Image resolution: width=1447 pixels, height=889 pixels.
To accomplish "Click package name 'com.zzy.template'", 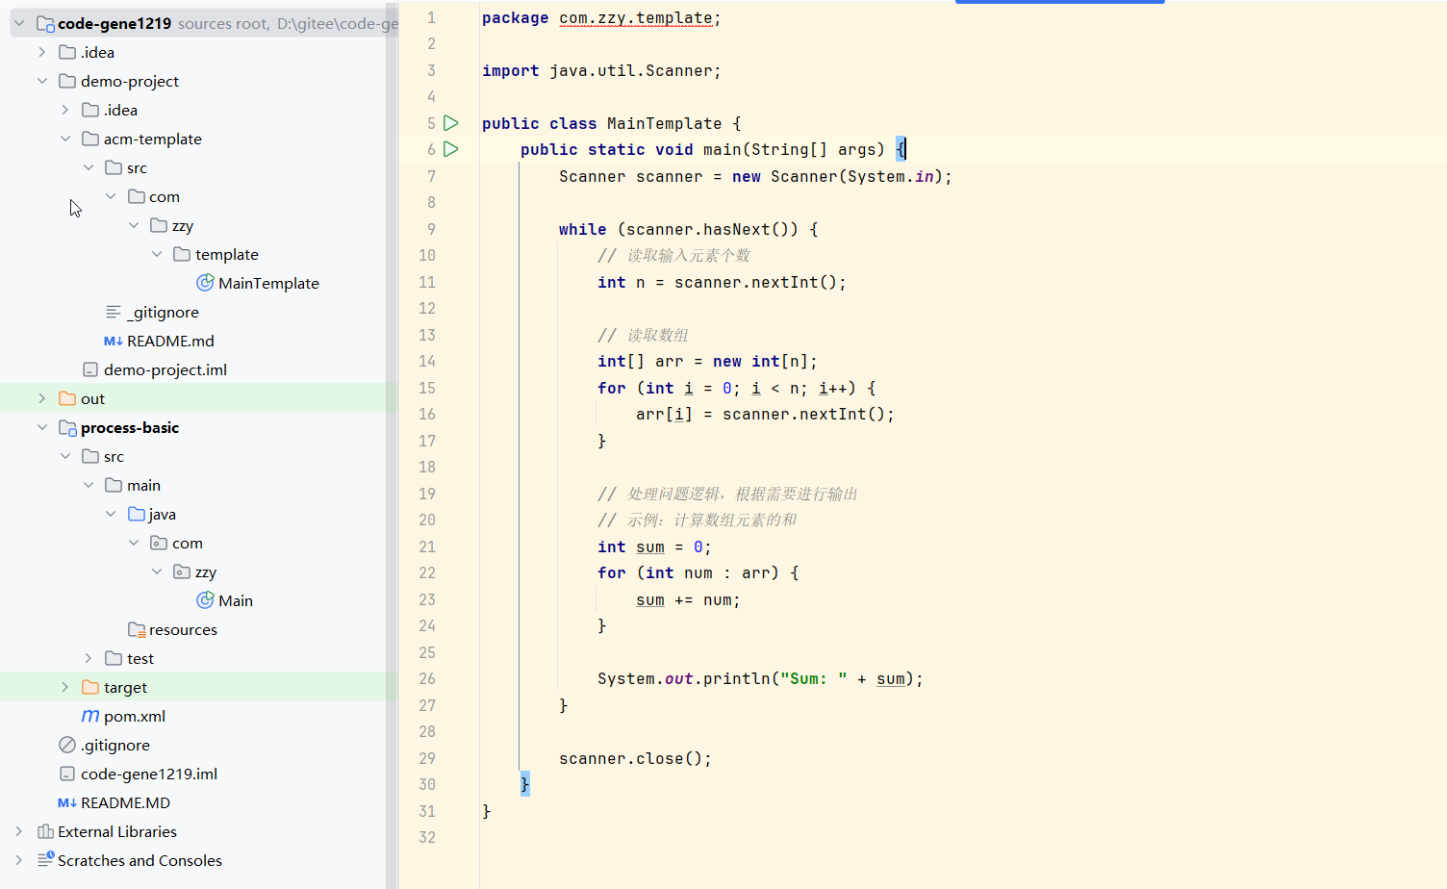I will 636,17.
